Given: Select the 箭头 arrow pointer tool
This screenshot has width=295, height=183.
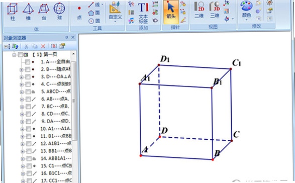Looking at the screenshot, I should (171, 11).
